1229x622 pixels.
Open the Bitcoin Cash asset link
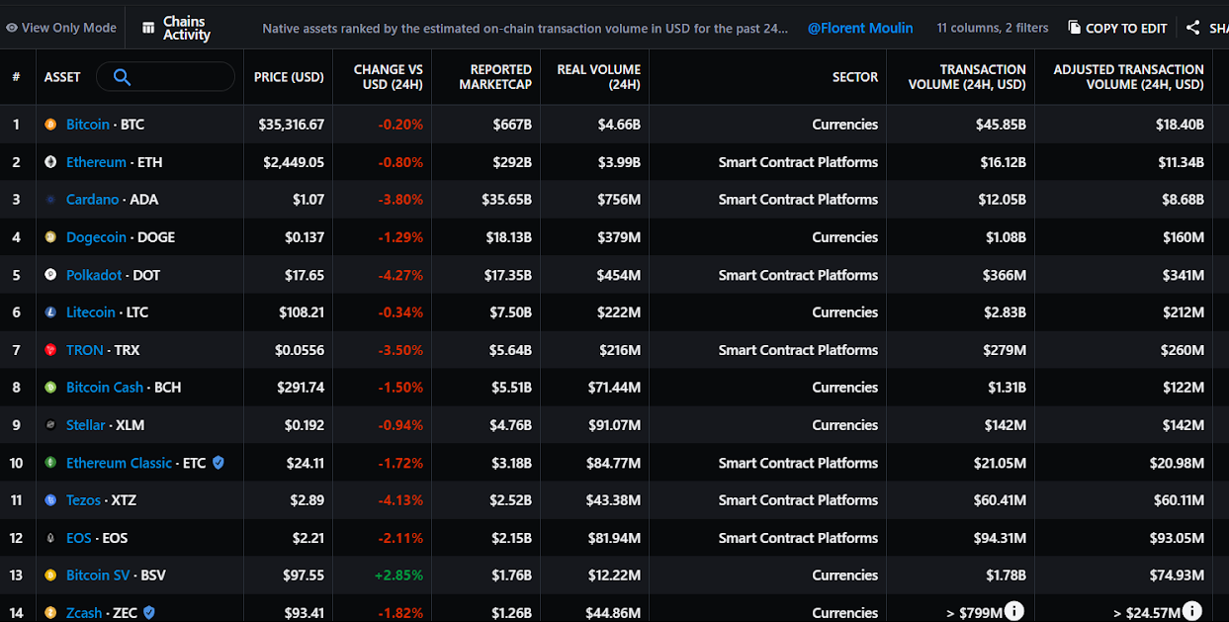105,388
